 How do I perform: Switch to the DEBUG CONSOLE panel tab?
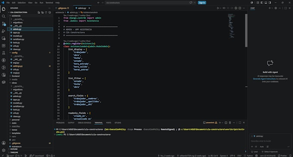click(x=84, y=123)
